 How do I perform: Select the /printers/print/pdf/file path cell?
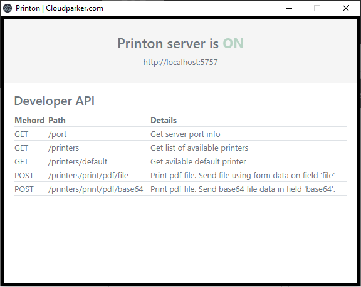pyautogui.click(x=88, y=176)
